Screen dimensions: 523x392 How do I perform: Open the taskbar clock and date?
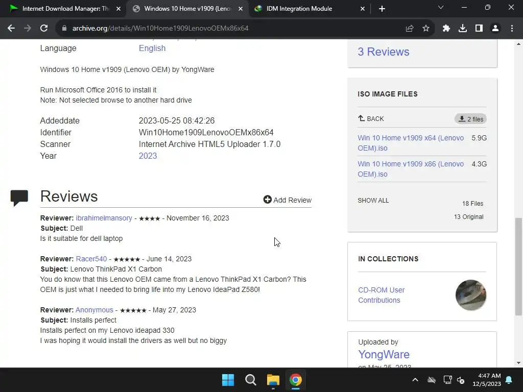(487, 380)
